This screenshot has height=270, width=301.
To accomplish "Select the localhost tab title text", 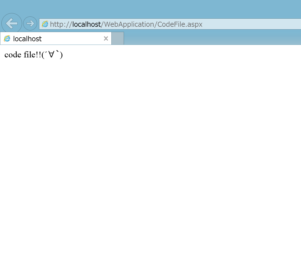I will coord(27,38).
